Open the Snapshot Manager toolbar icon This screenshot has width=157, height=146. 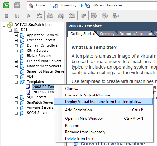[x=72, y=16]
